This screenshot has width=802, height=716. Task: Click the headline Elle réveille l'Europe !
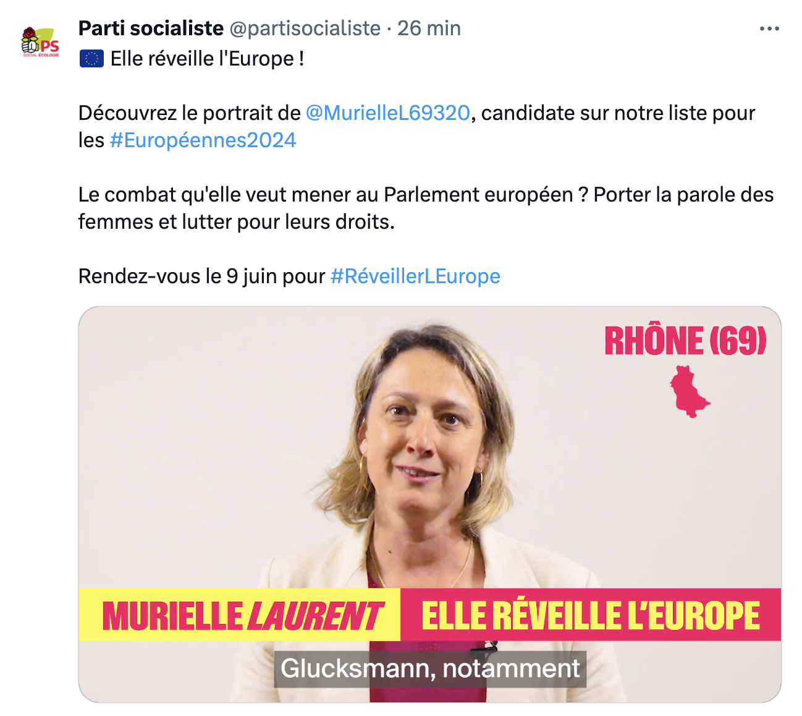click(x=207, y=59)
